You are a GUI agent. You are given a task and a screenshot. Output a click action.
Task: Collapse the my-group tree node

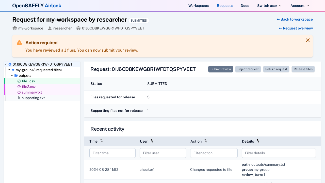pyautogui.click(x=9, y=70)
